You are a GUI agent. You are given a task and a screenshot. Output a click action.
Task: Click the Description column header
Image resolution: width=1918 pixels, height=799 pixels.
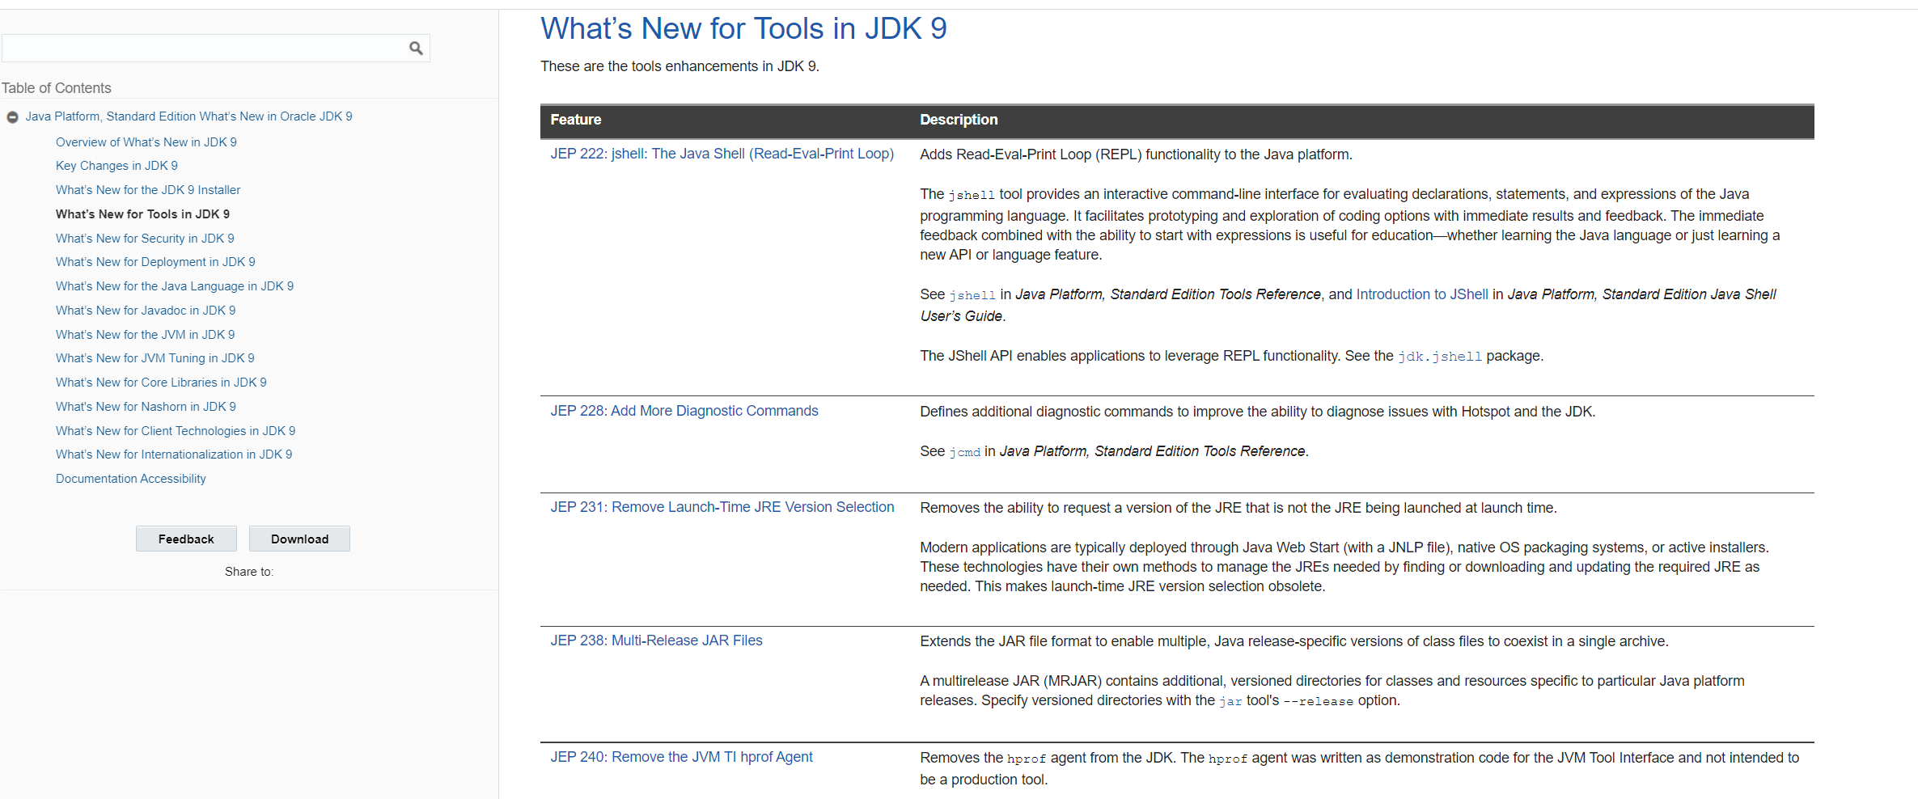pos(959,120)
